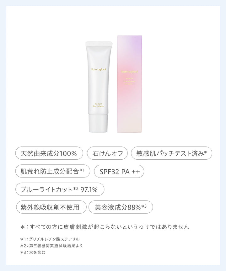The image size is (226, 271).
Task: Click the tube's white cap
Action: (x=98, y=123)
